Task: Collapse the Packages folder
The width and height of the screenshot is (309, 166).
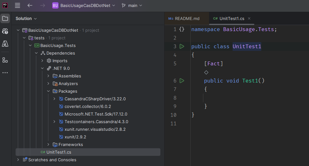Action: 48,91
